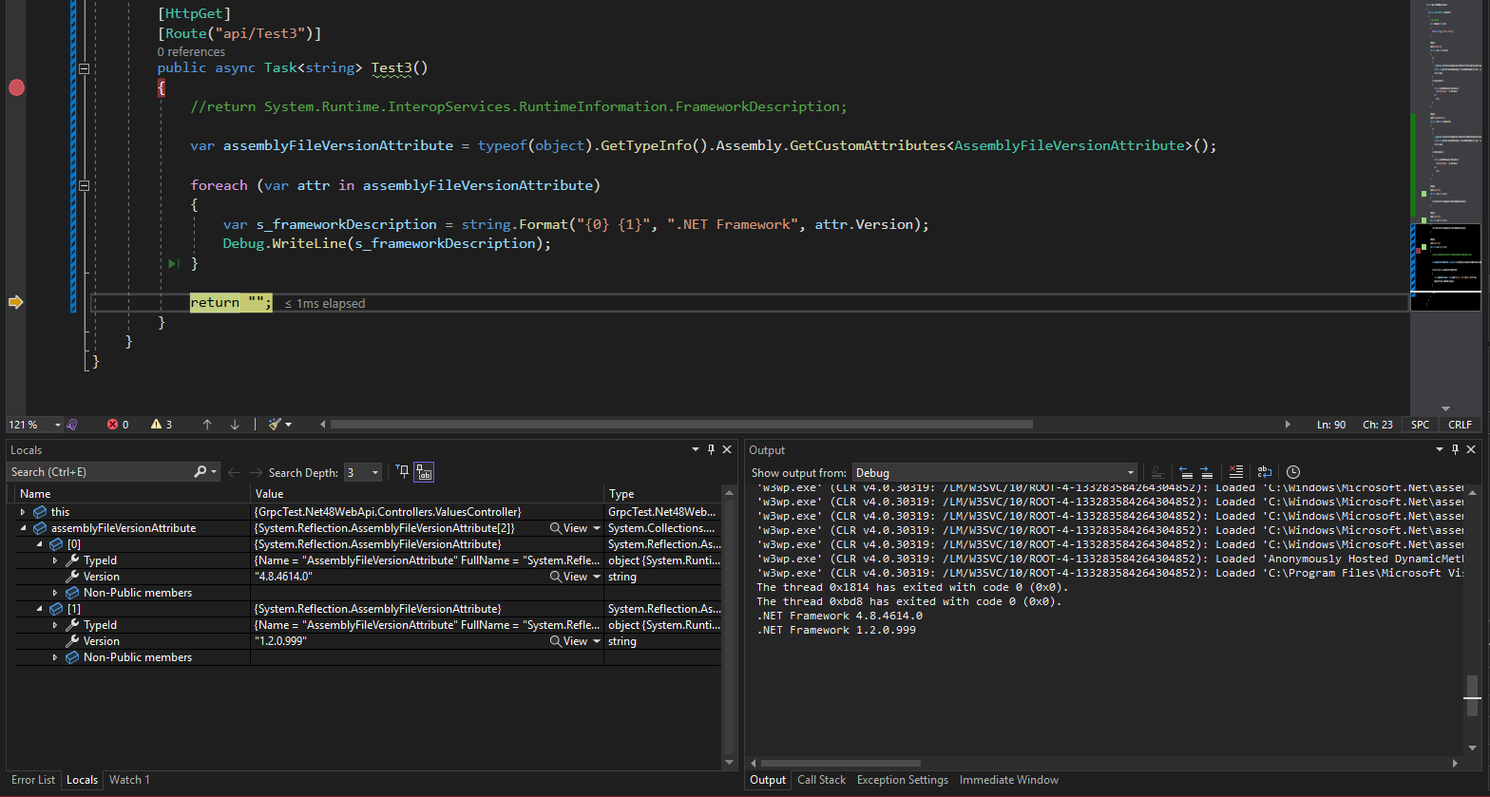Open the code cleanup broom icon
This screenshot has width=1490, height=797.
click(x=276, y=425)
